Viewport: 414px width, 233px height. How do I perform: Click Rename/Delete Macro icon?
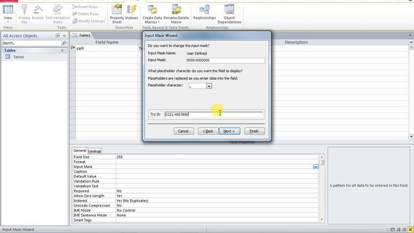coord(176,14)
